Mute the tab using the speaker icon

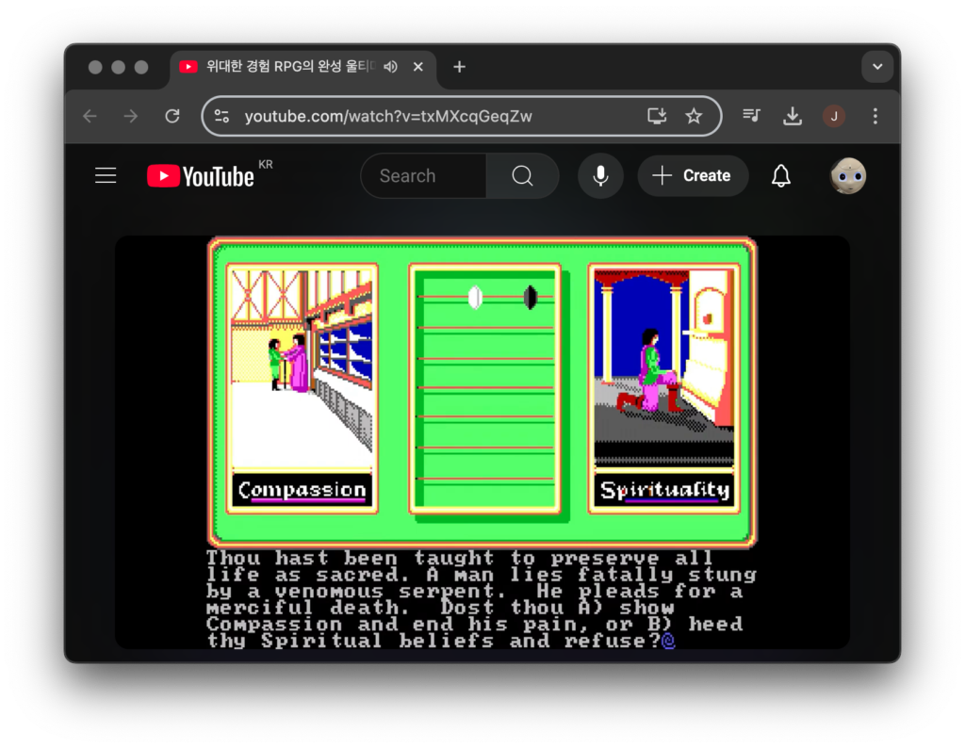click(x=391, y=67)
